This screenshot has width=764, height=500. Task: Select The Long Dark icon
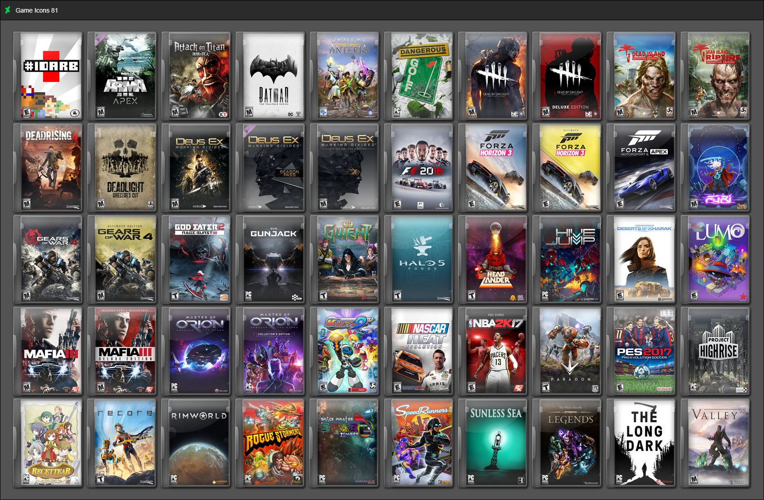[641, 443]
